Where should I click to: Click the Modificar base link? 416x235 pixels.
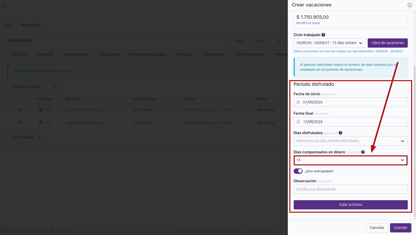pyautogui.click(x=308, y=23)
